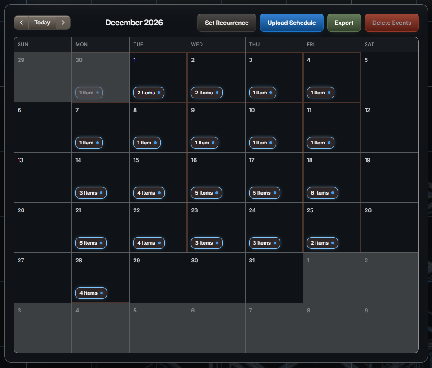Go to previous month with left chevron
This screenshot has height=368, width=432.
(x=21, y=23)
